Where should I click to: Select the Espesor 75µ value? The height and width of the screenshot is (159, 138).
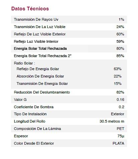(121, 136)
